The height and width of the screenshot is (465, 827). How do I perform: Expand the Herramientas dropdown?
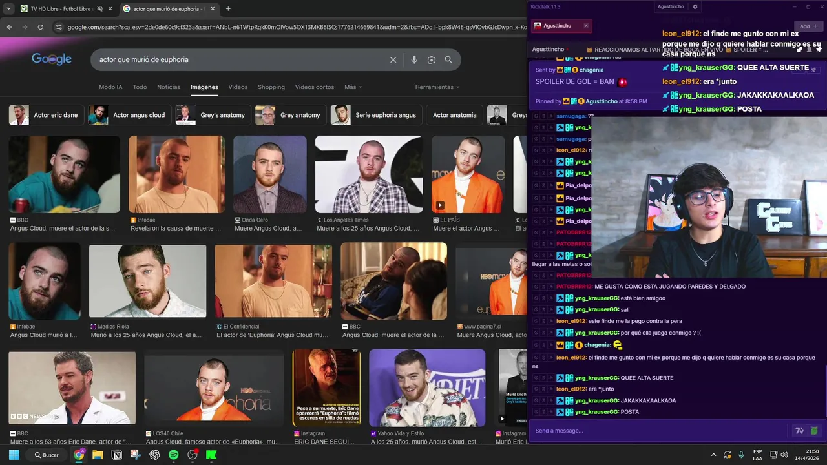(437, 87)
